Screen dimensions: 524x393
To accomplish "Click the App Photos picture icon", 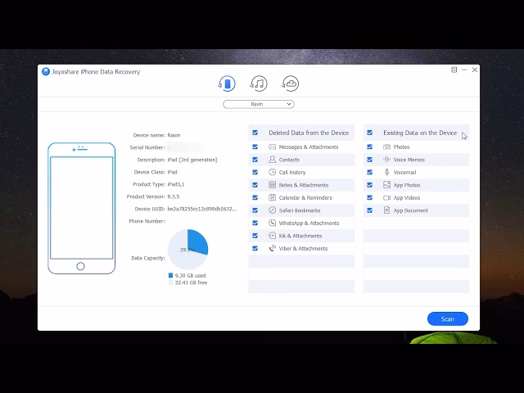I will [x=386, y=185].
